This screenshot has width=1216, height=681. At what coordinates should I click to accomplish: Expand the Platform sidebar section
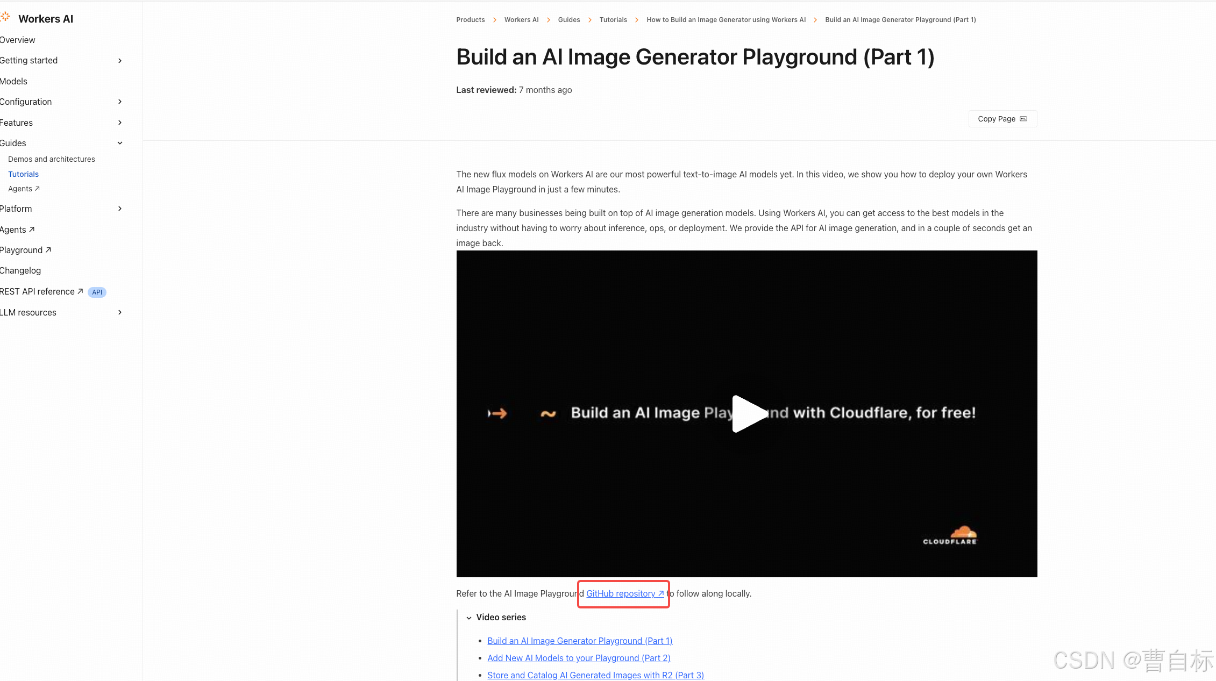[x=119, y=209]
